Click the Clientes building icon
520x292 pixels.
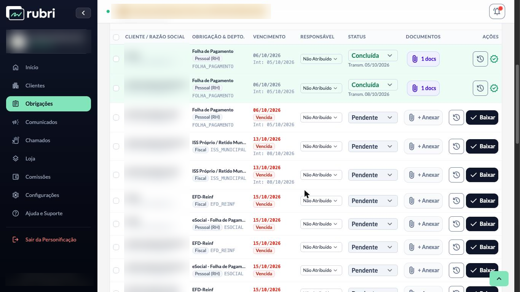(16, 86)
